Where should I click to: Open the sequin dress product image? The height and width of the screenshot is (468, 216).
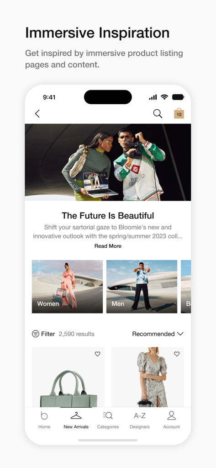(148, 377)
